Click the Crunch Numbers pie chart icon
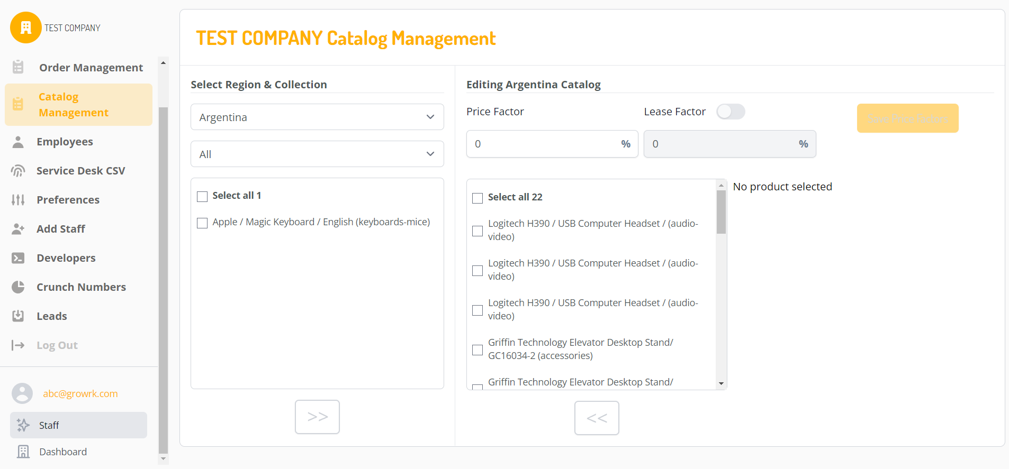The height and width of the screenshot is (469, 1009). coord(18,287)
